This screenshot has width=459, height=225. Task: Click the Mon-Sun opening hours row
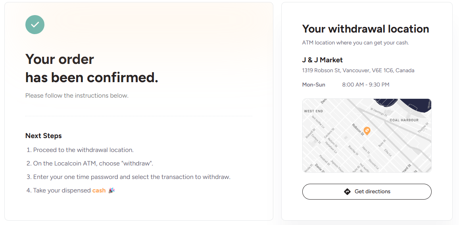346,85
